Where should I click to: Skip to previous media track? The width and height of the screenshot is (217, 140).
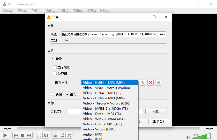point(16,135)
